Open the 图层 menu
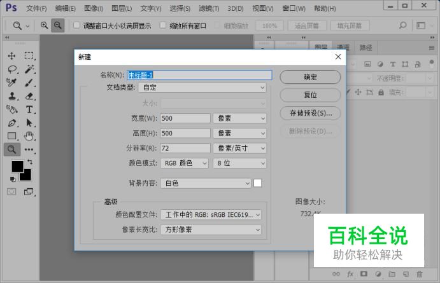440x283 pixels. pyautogui.click(x=122, y=8)
